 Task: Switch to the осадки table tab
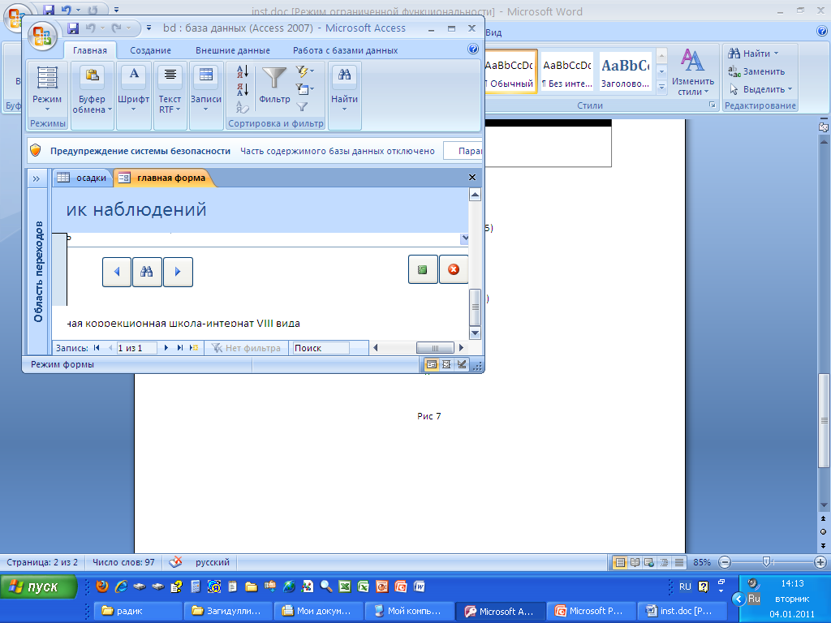pos(83,178)
